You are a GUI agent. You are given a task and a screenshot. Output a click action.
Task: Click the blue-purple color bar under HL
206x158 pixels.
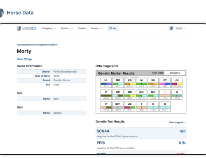click(106, 84)
